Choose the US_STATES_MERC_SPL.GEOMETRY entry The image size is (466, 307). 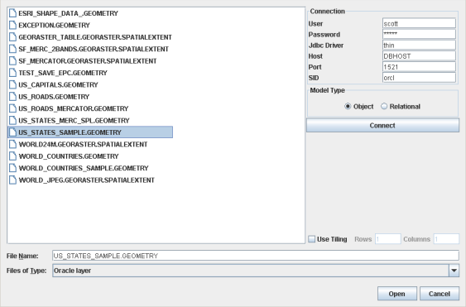pyautogui.click(x=74, y=120)
